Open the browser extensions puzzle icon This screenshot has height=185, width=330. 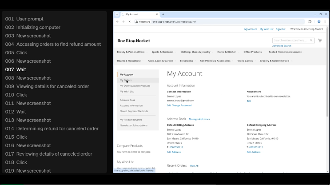pyautogui.click(x=310, y=21)
